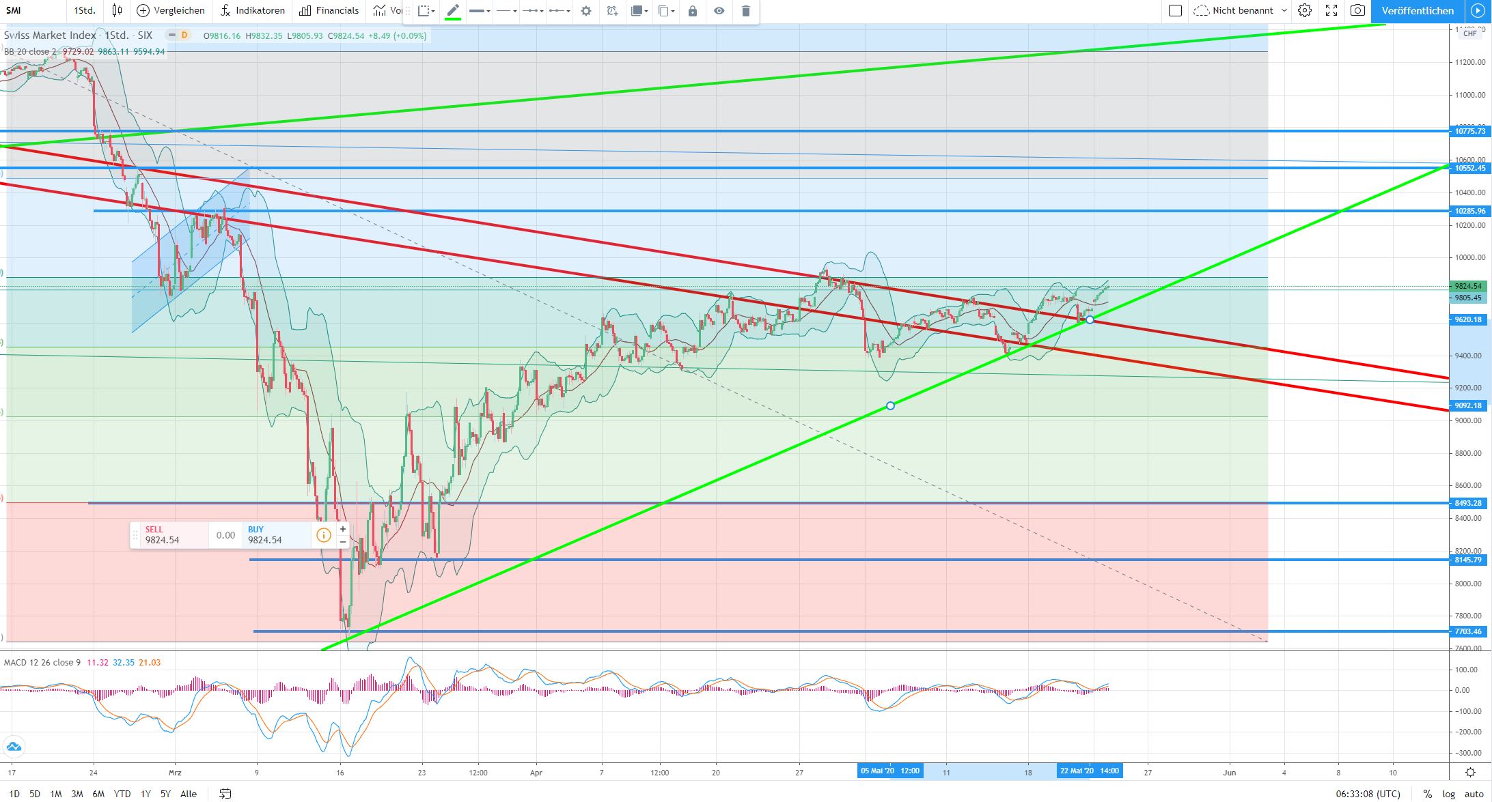The image size is (1492, 802).
Task: Open candlestick chart style selector
Action: coord(118,10)
